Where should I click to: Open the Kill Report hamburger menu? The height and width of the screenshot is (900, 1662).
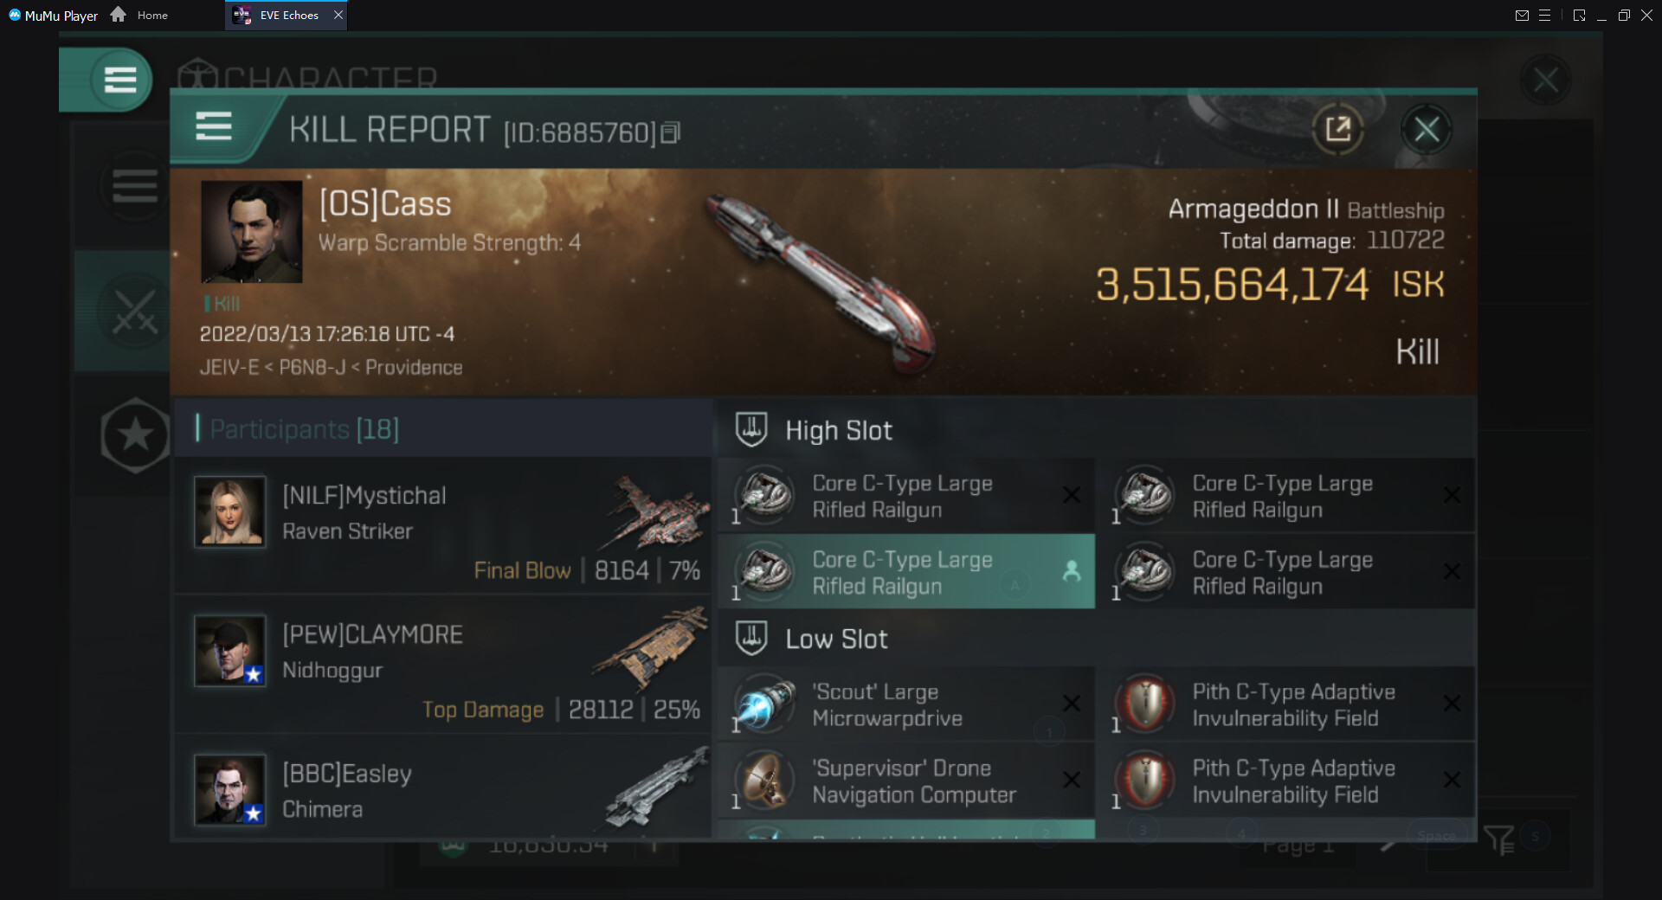pyautogui.click(x=214, y=127)
